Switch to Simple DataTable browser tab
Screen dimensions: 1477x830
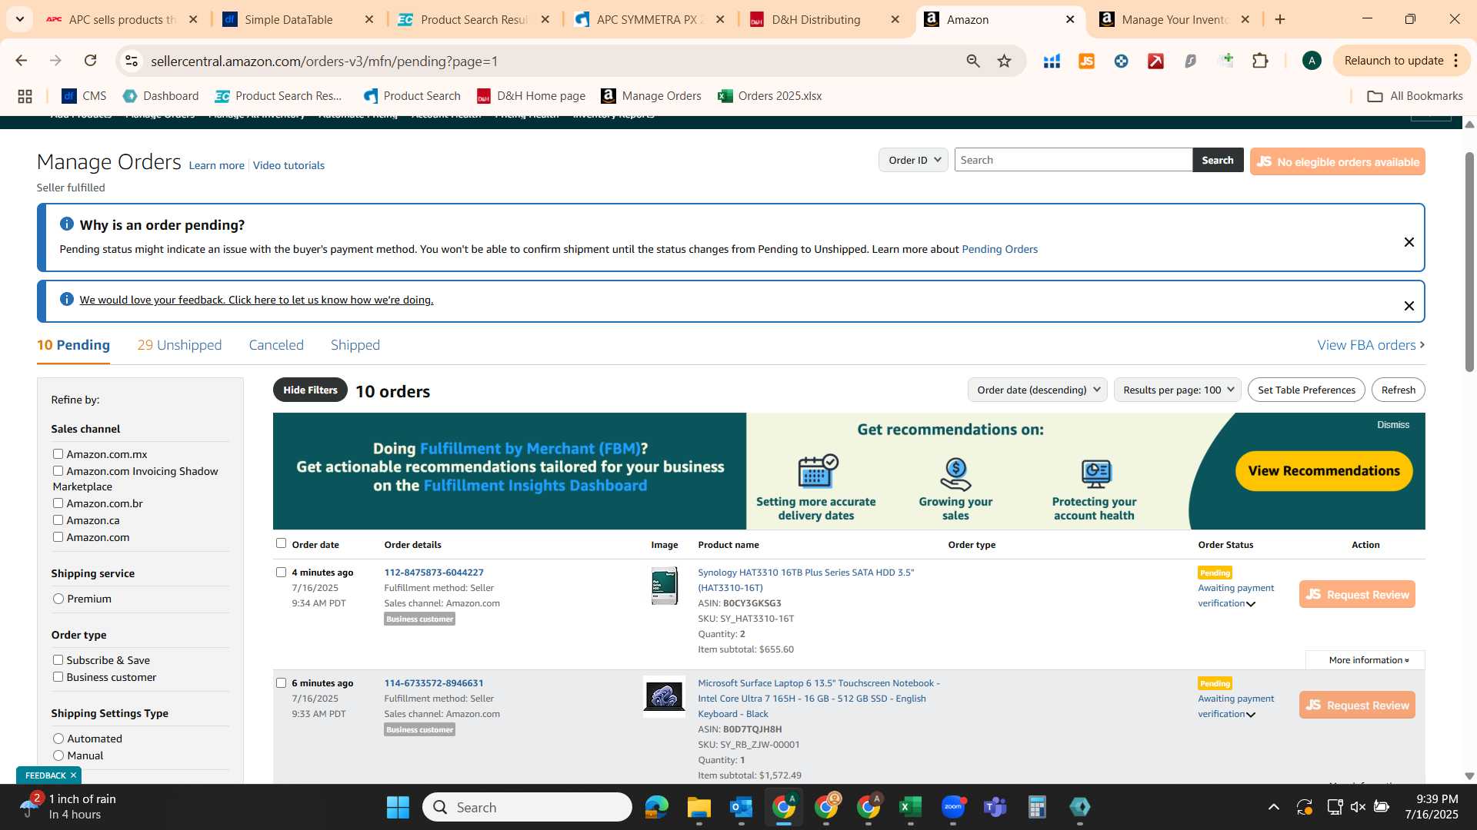[297, 19]
